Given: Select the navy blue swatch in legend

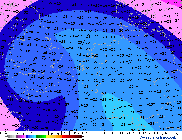Looking at the screenshot, I should coord(27,136).
